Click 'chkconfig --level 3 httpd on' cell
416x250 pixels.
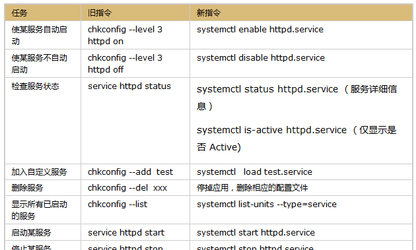tap(135, 35)
